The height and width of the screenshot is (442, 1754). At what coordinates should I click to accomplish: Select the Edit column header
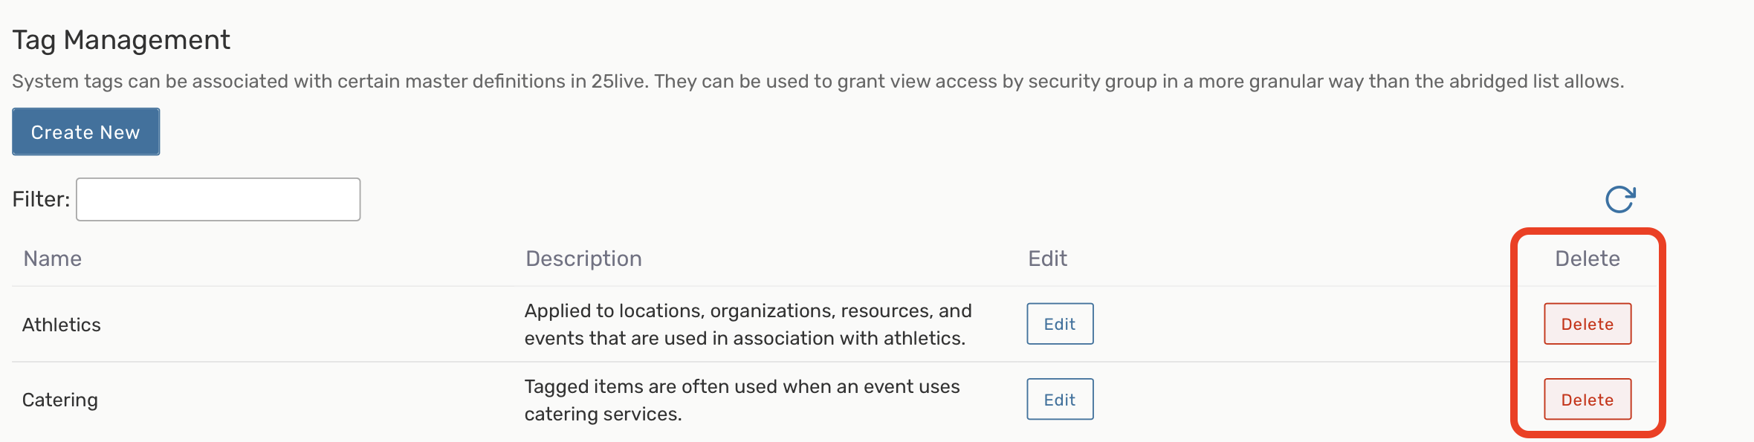coord(1047,259)
